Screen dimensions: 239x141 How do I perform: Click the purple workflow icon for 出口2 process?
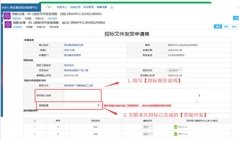point(8,24)
